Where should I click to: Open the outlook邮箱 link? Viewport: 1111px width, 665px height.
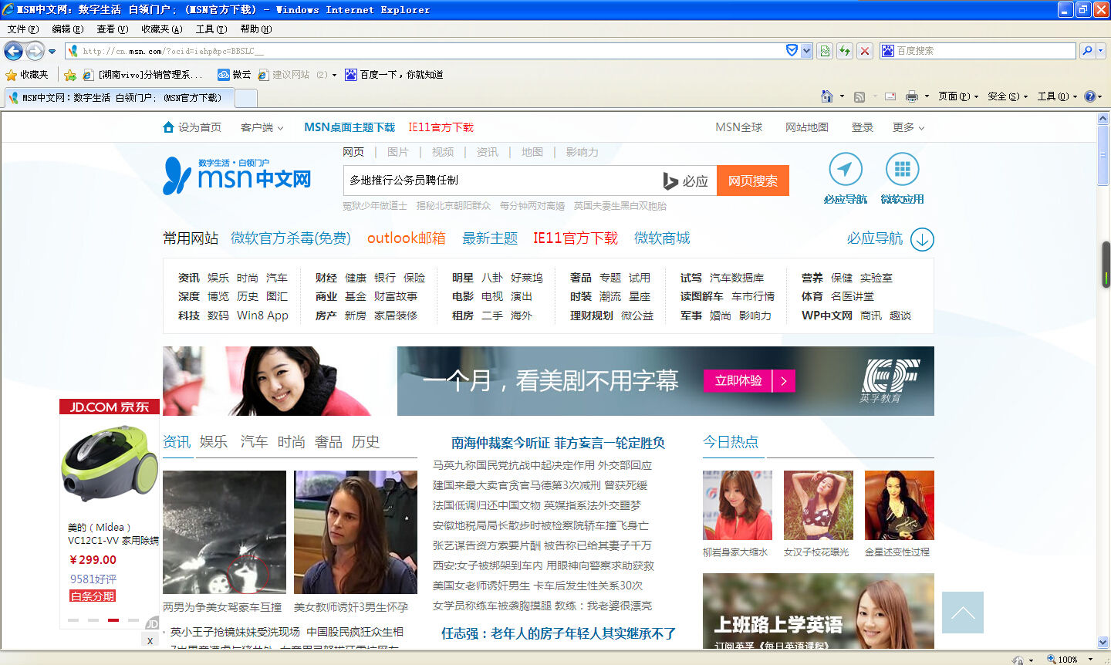pyautogui.click(x=406, y=238)
